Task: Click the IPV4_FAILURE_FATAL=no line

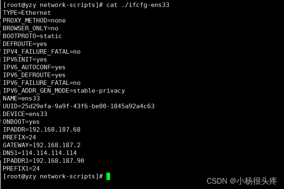Action: click(42, 52)
